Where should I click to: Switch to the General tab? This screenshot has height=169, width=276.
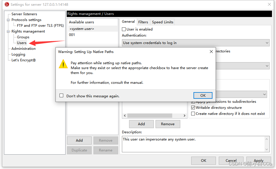coord(128,22)
